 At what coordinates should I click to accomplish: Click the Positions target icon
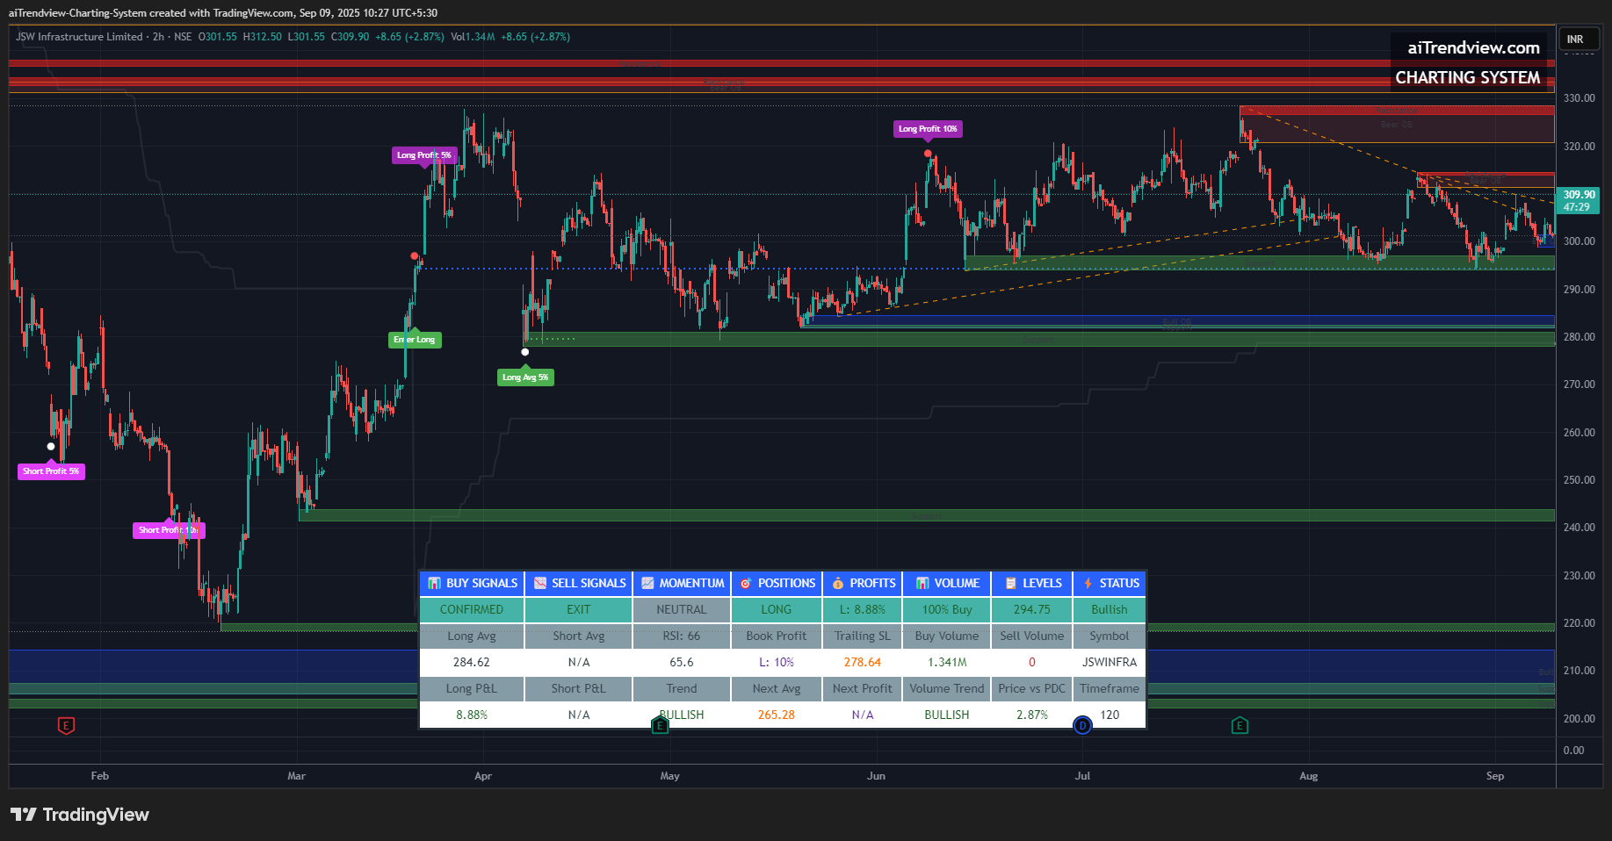click(746, 583)
